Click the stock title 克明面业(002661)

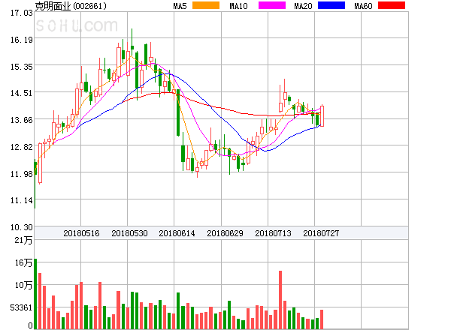tap(71, 6)
